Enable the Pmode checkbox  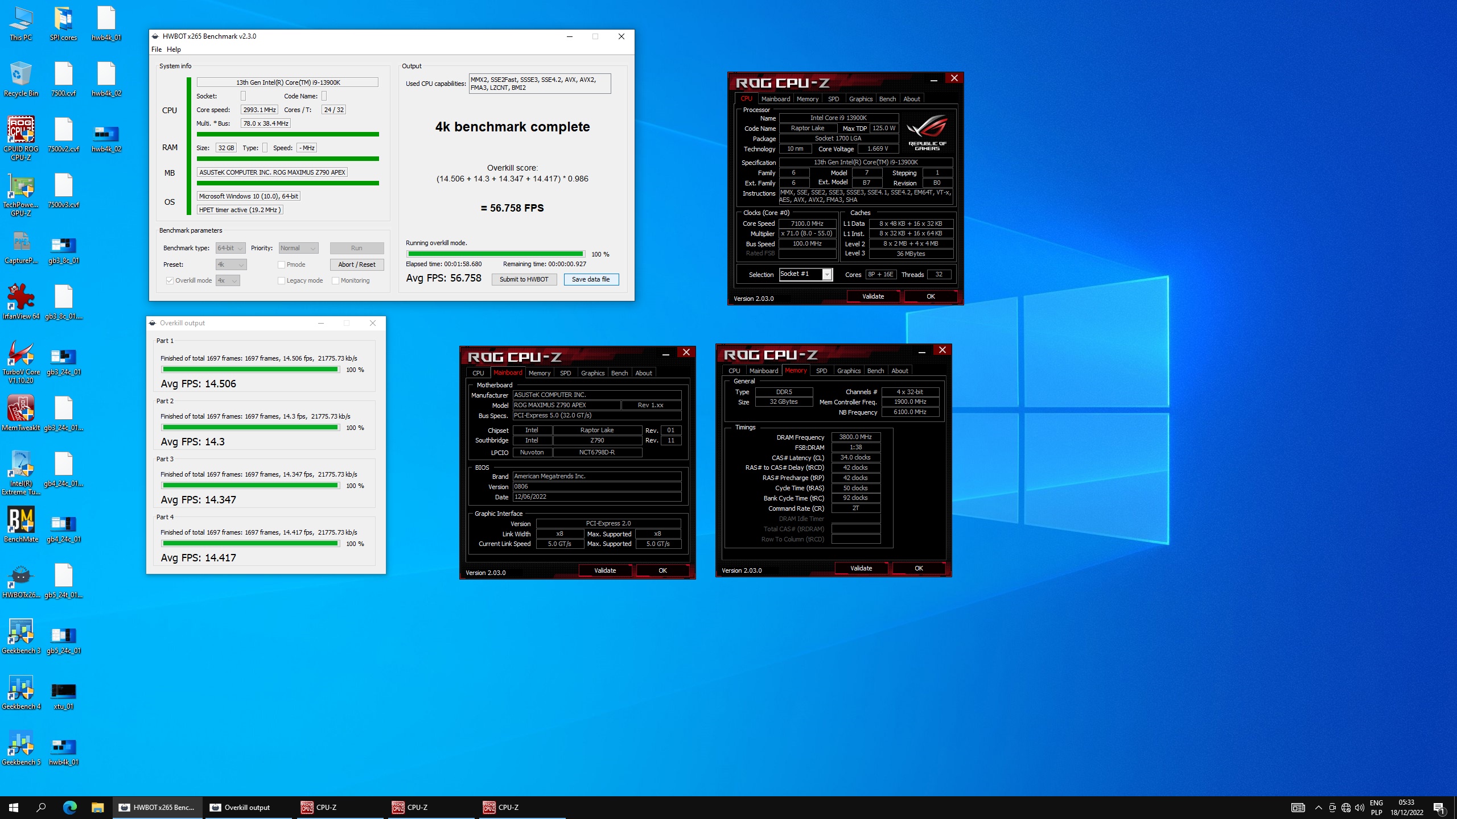[x=281, y=264]
